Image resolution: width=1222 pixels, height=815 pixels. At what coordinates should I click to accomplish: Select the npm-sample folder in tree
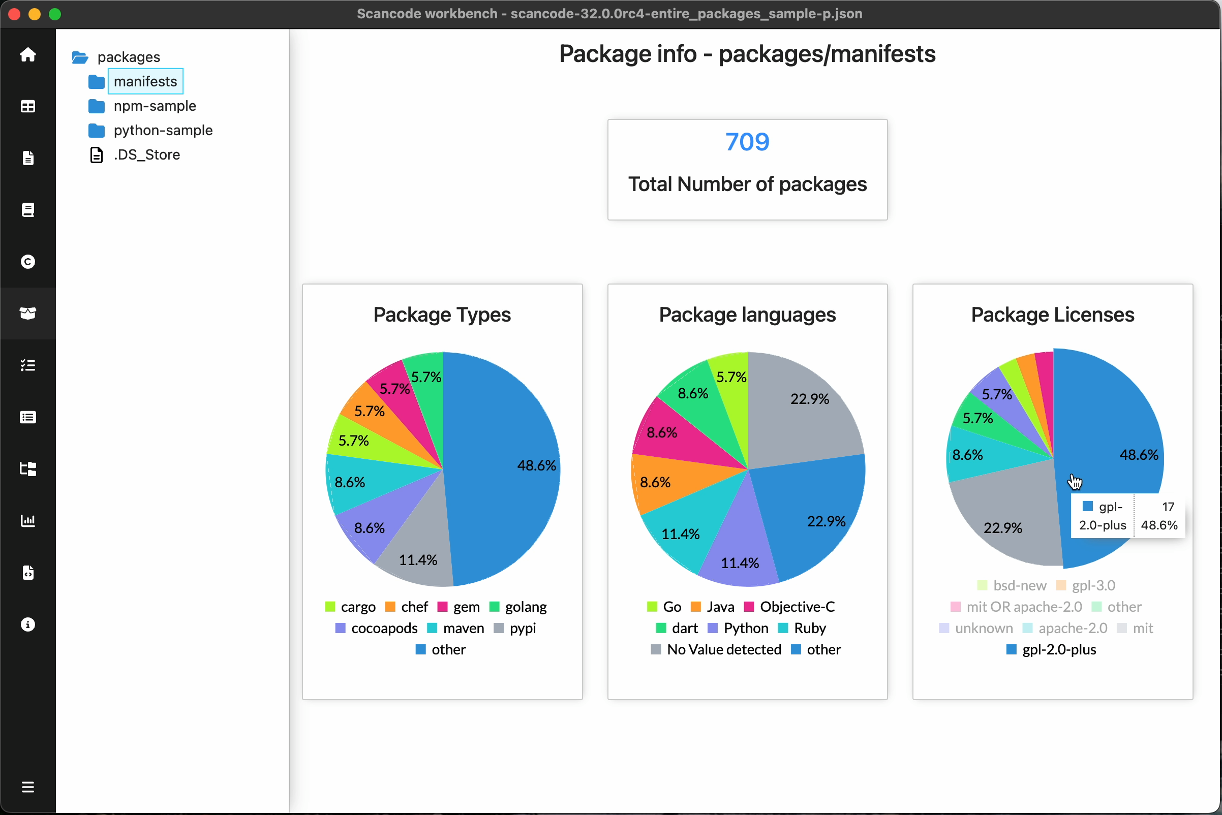pos(155,106)
